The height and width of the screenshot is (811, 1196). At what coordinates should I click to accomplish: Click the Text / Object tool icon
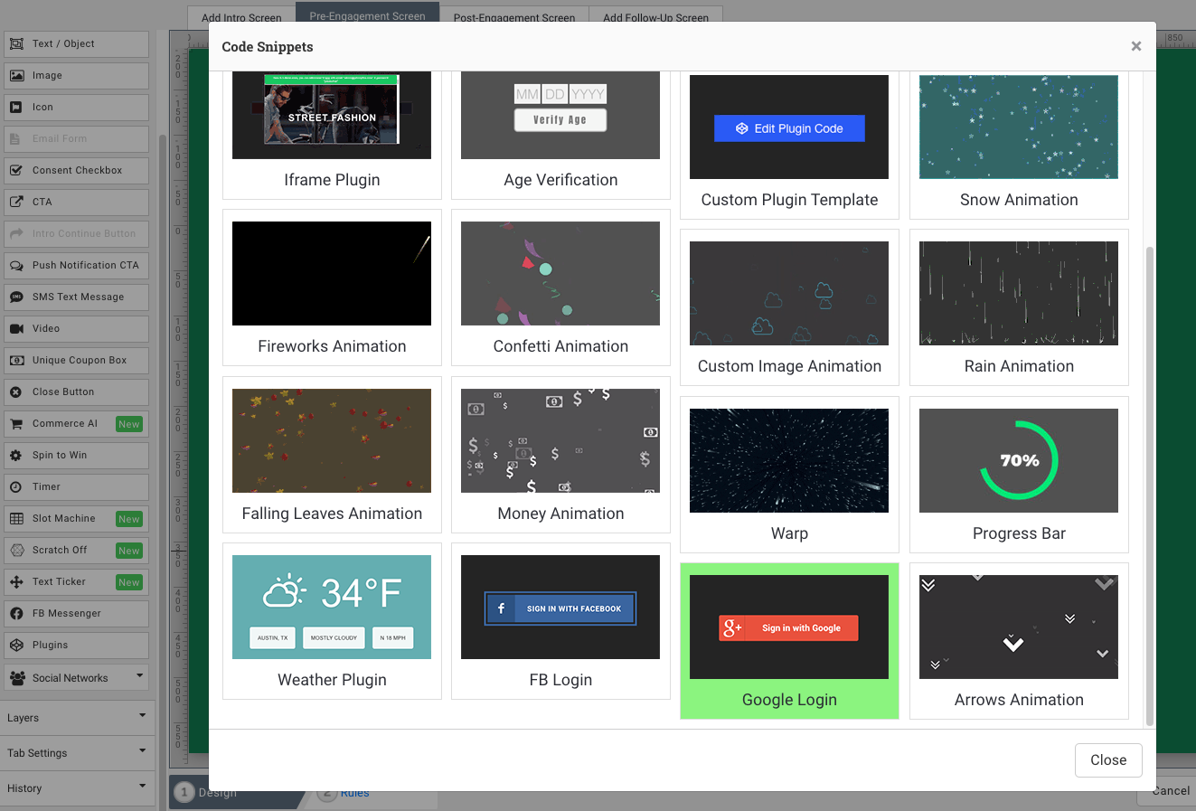pyautogui.click(x=16, y=44)
